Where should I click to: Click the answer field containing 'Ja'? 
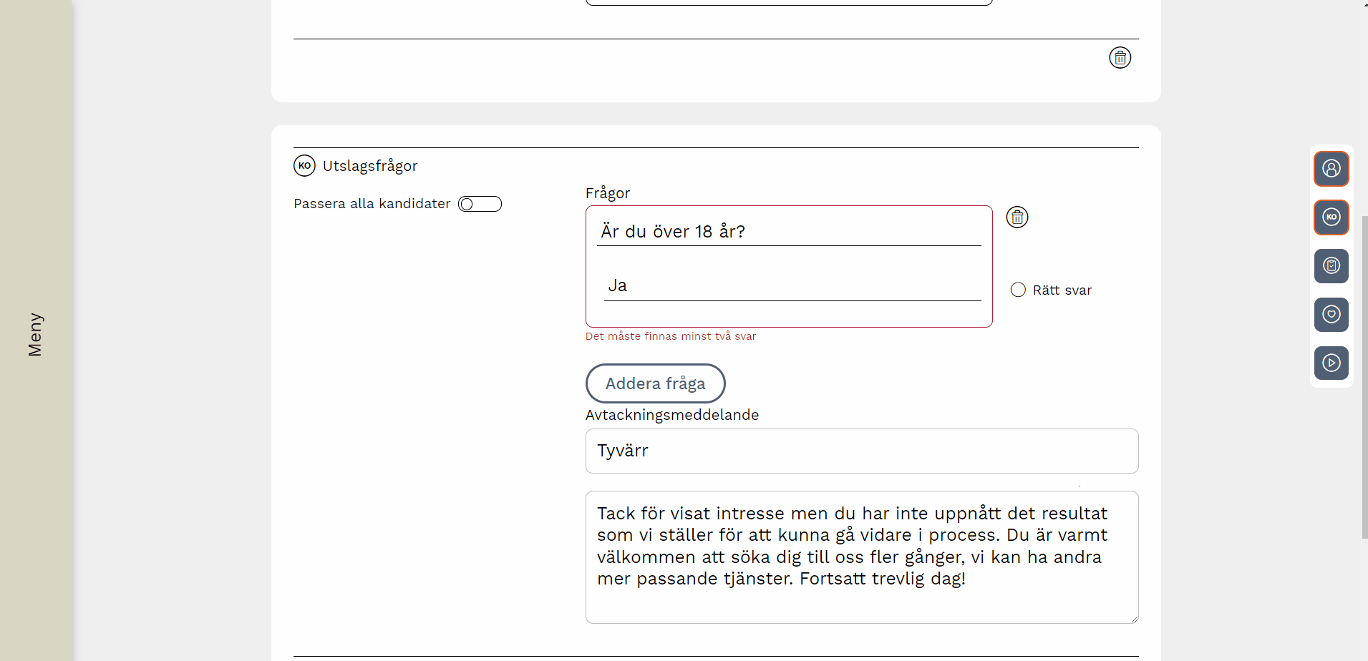[792, 286]
